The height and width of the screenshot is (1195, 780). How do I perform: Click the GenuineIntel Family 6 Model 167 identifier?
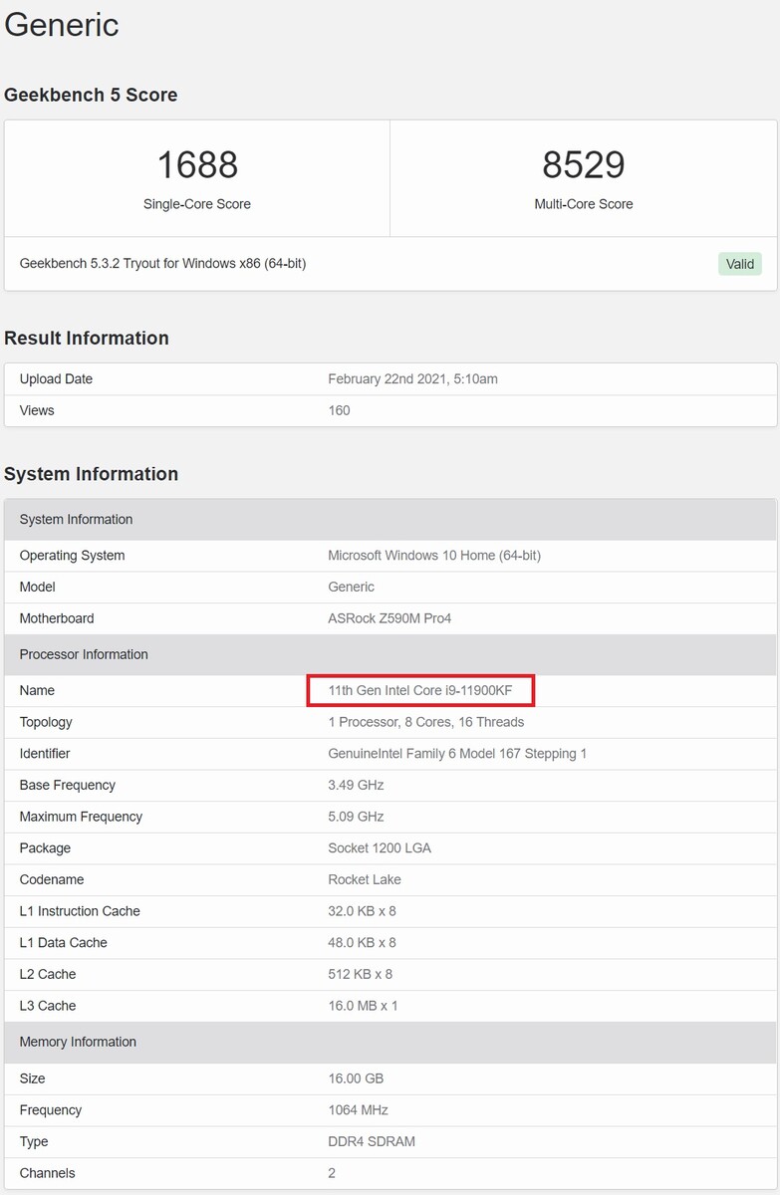coord(457,754)
